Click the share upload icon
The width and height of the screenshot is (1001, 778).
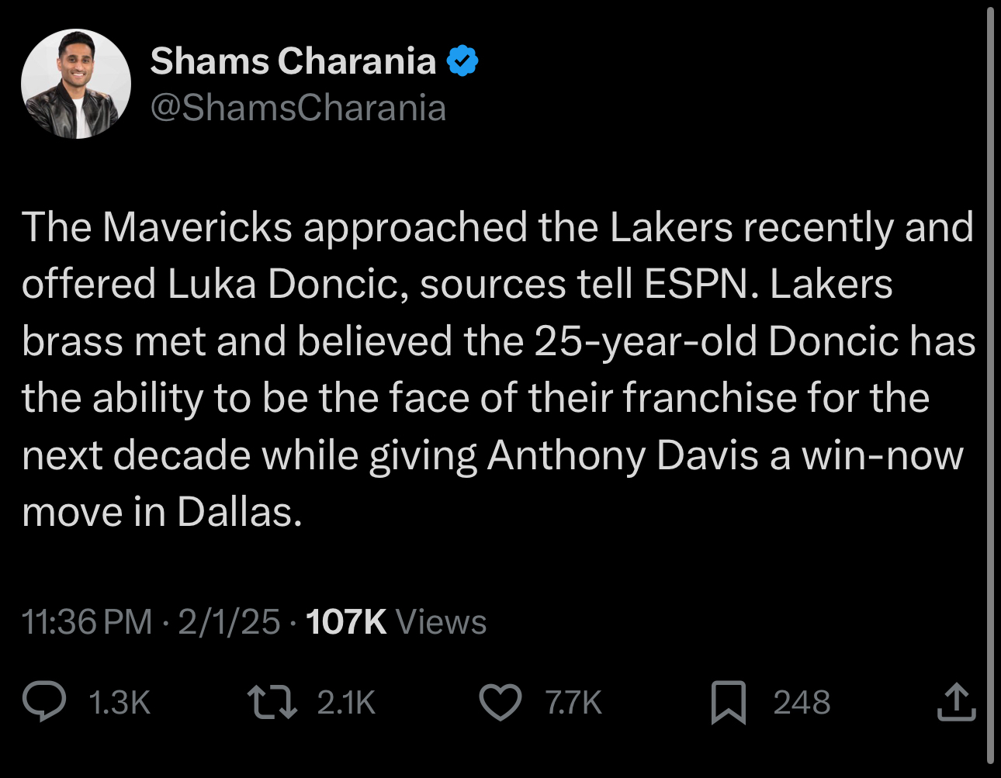pyautogui.click(x=956, y=702)
